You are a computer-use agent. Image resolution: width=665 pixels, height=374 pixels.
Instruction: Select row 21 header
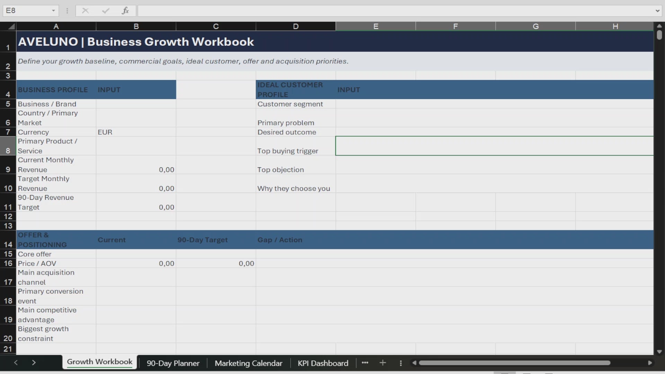coord(8,349)
